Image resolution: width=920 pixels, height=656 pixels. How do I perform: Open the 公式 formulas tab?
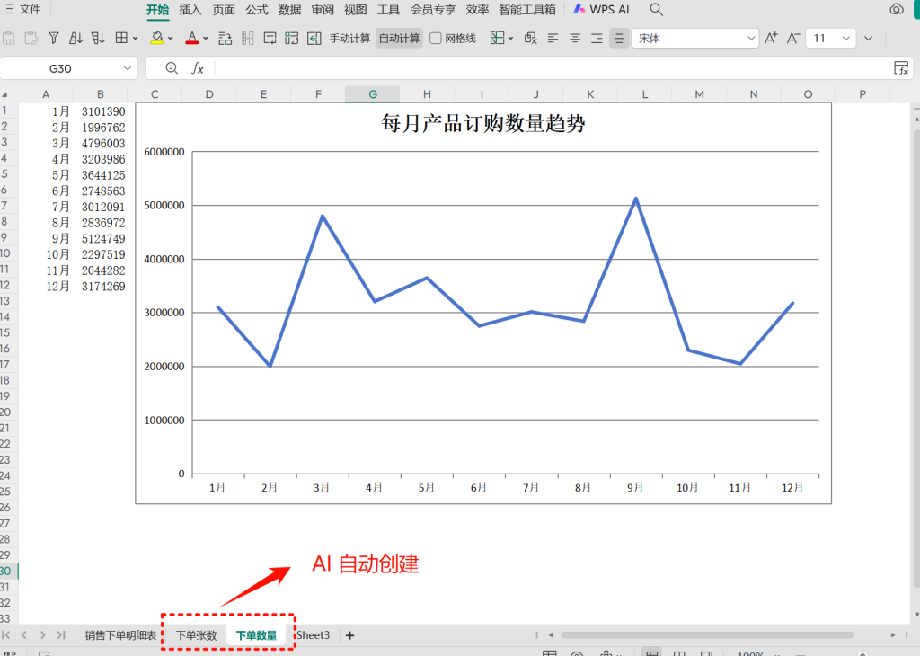point(256,10)
